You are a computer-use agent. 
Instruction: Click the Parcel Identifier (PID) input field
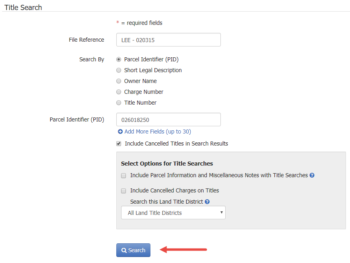pyautogui.click(x=169, y=119)
